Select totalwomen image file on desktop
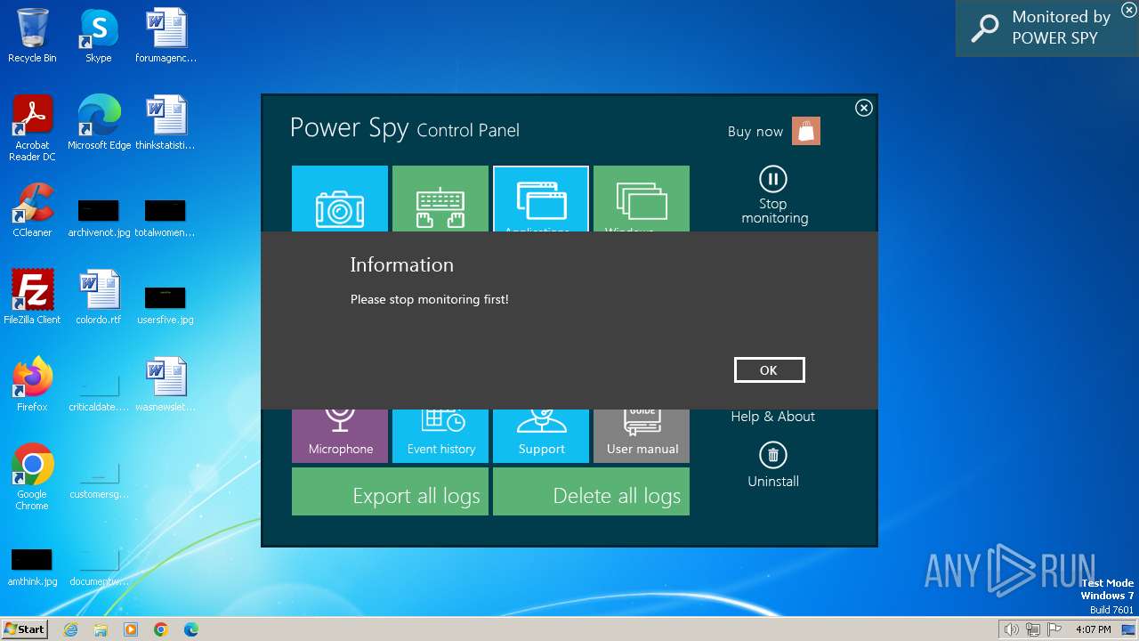 point(166,219)
